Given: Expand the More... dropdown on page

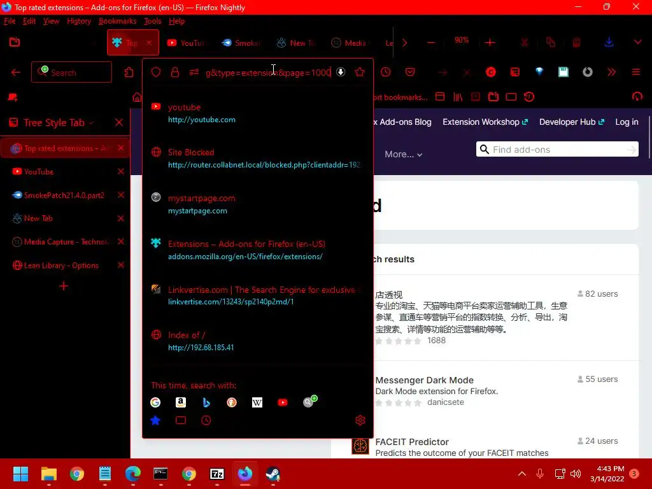Looking at the screenshot, I should point(403,154).
